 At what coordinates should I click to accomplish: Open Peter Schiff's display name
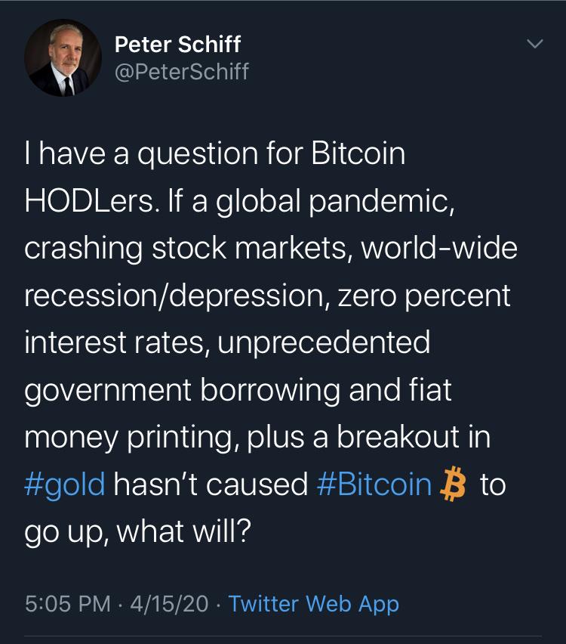point(177,45)
